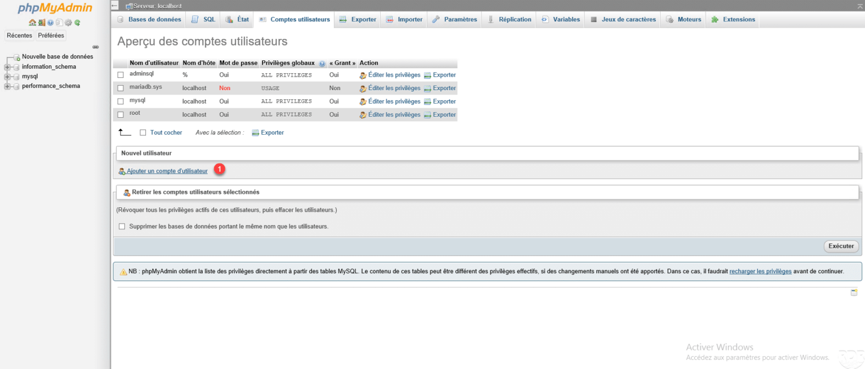Click the link-with-main-panel chain icon
The width and height of the screenshot is (865, 369).
[x=96, y=47]
